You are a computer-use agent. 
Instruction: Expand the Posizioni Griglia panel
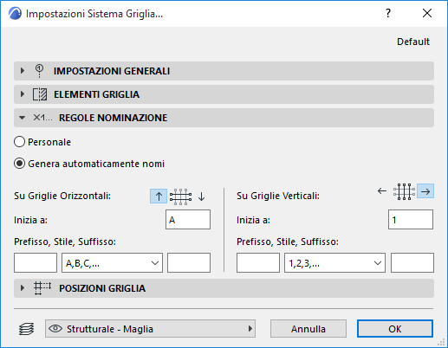tap(224, 288)
